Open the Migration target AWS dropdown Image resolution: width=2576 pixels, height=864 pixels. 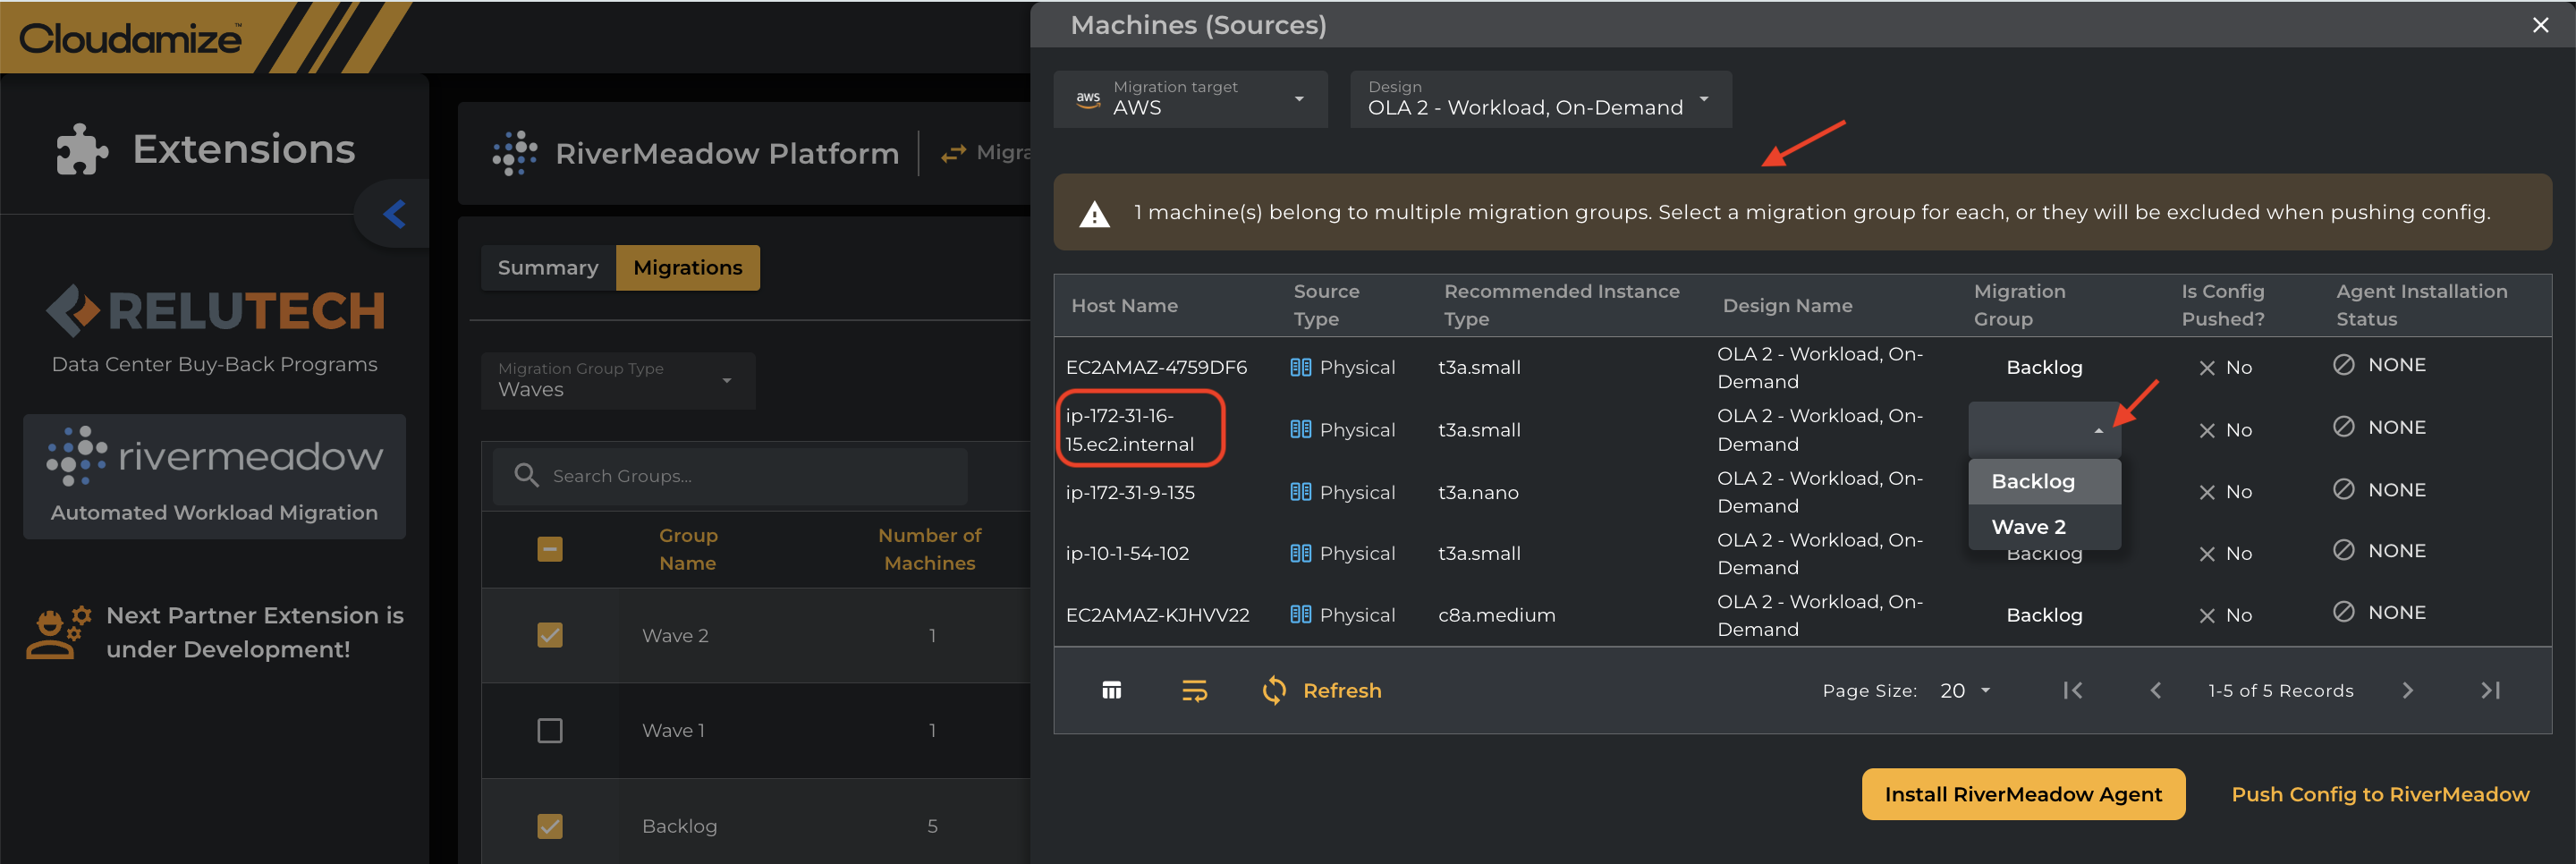point(1190,99)
